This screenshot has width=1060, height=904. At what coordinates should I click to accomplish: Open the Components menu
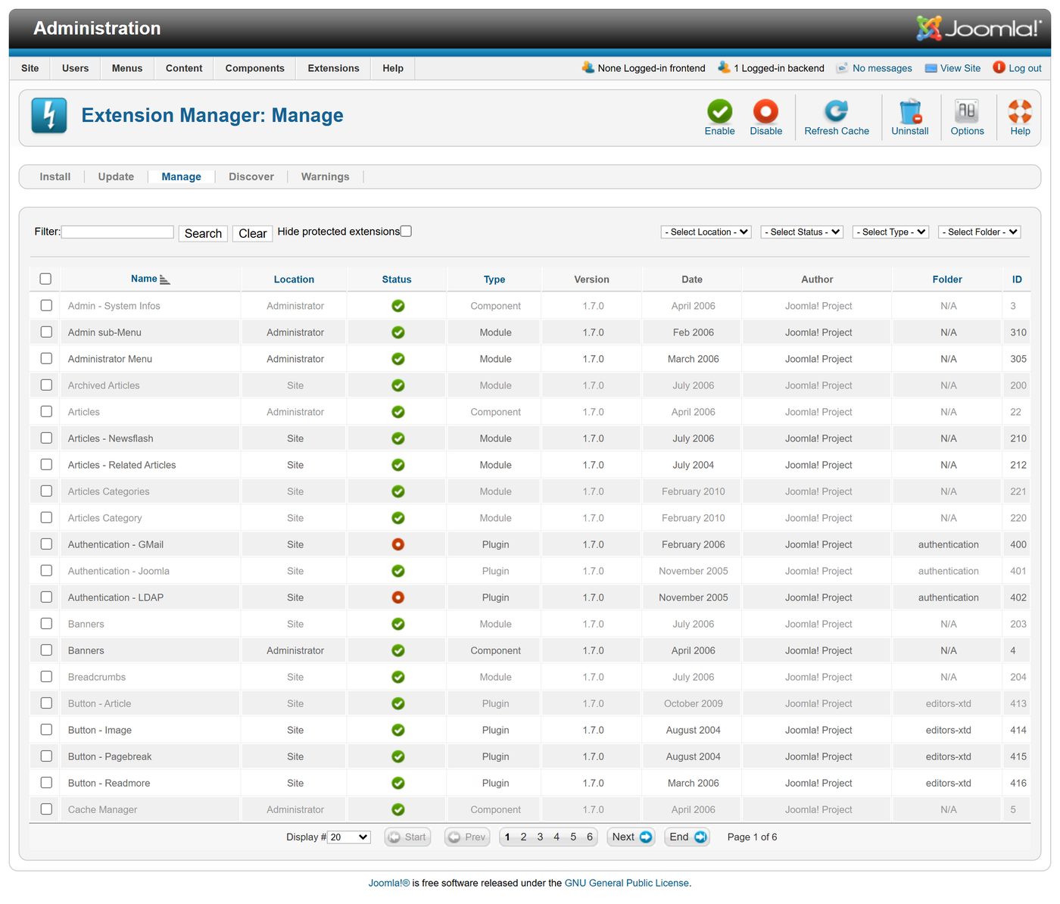(x=254, y=68)
